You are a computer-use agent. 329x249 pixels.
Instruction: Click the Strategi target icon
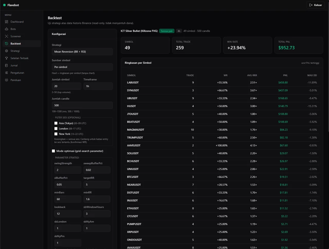(6, 51)
